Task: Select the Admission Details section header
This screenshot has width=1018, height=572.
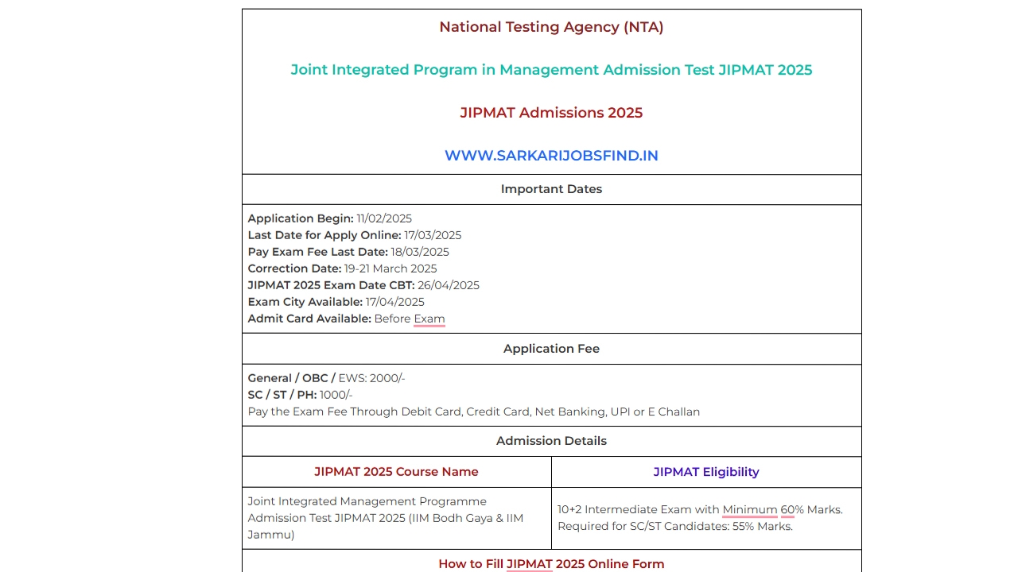Action: [551, 441]
